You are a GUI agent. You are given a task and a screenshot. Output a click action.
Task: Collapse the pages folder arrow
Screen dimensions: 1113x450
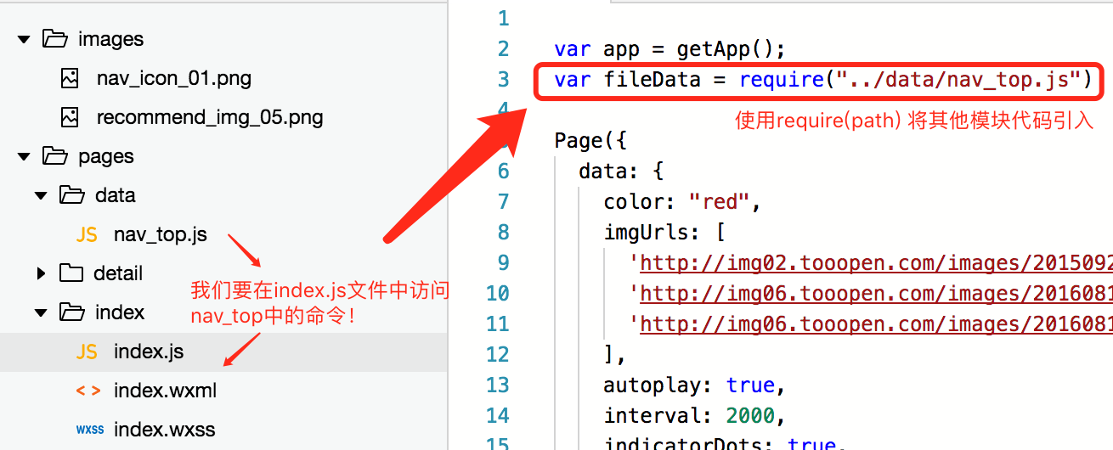pyautogui.click(x=24, y=156)
